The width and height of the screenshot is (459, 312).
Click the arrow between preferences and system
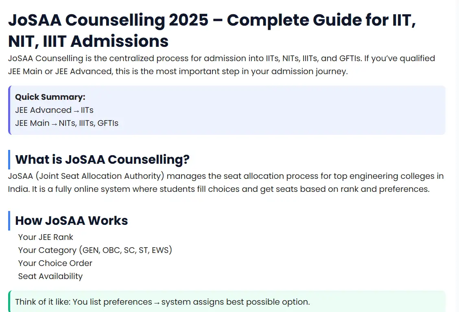point(157,303)
